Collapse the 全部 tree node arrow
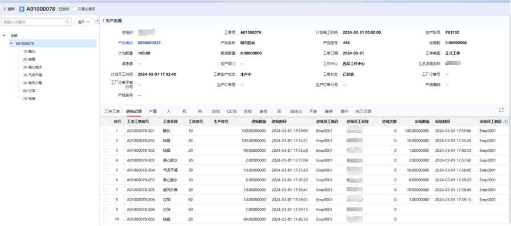511x226 pixels. coord(4,35)
